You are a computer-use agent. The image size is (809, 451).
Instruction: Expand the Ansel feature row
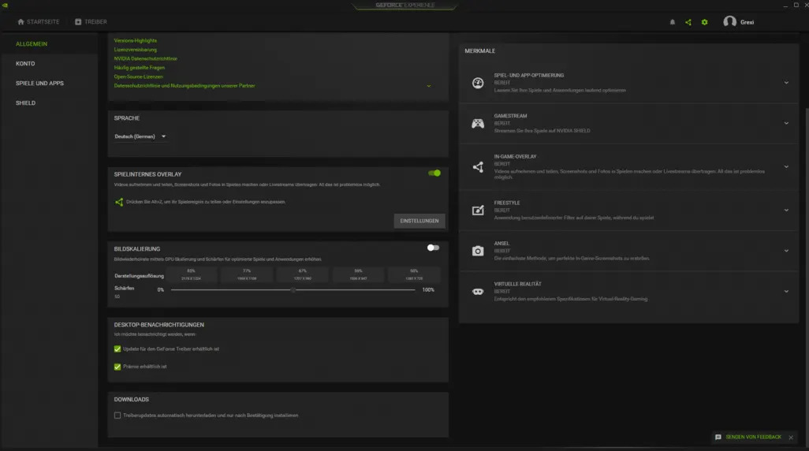click(786, 251)
